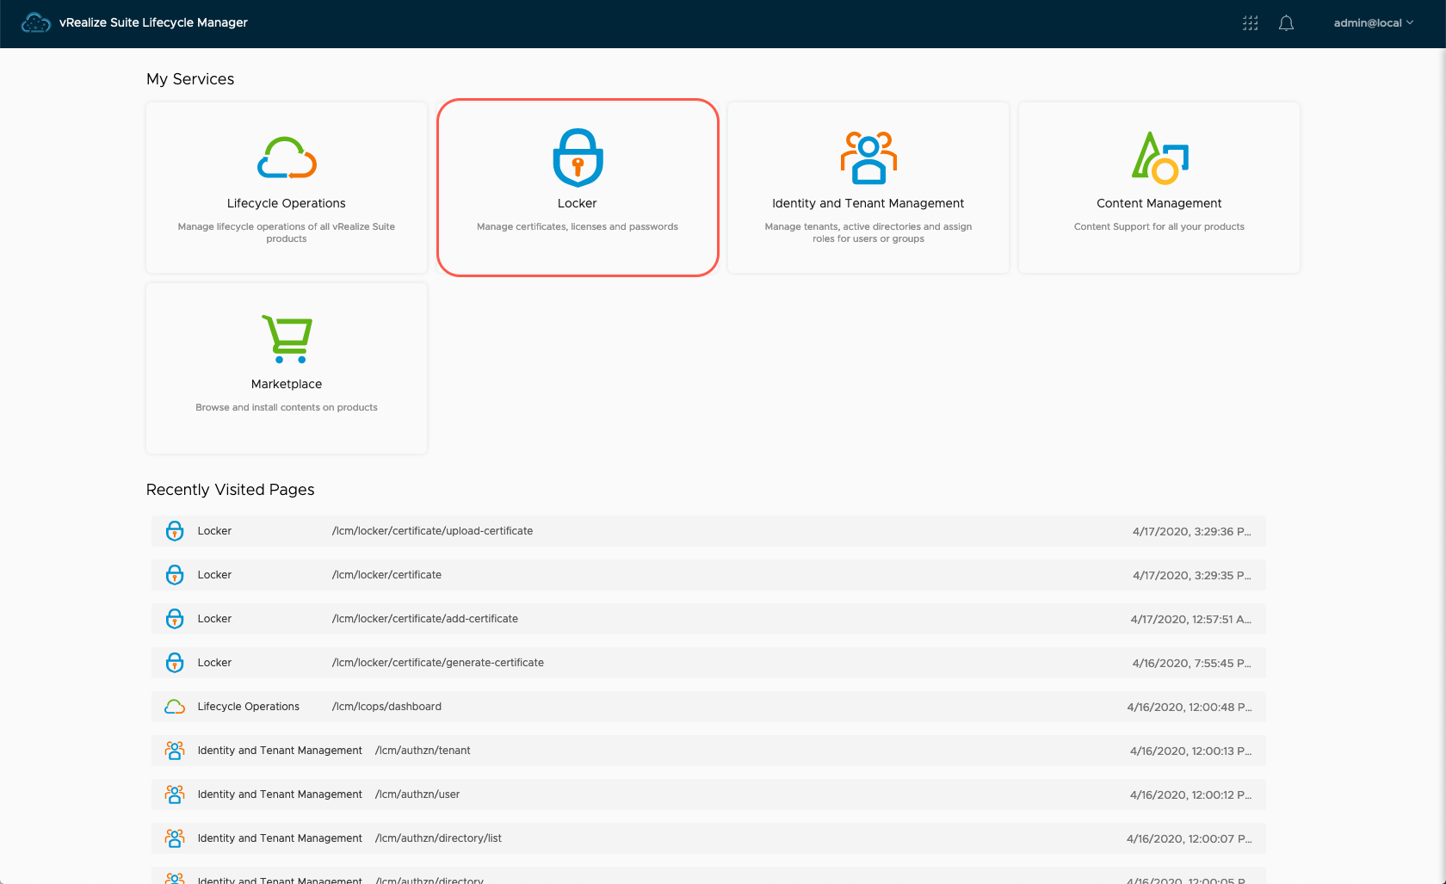
Task: Expand the admin@local user dropdown
Action: point(1373,23)
